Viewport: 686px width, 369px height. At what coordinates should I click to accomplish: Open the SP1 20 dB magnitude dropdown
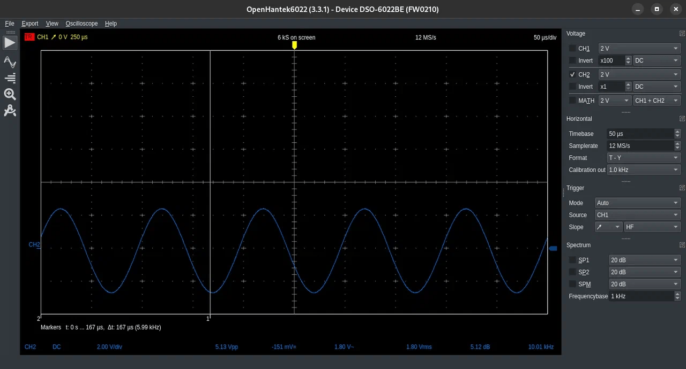coord(645,260)
